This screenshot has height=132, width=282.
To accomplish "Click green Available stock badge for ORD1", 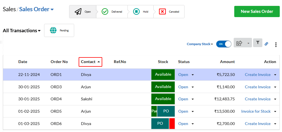I will tap(163, 75).
